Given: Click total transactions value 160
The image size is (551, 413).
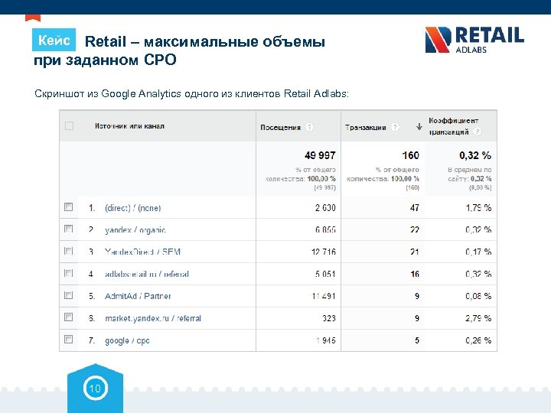Looking at the screenshot, I should pyautogui.click(x=410, y=155).
